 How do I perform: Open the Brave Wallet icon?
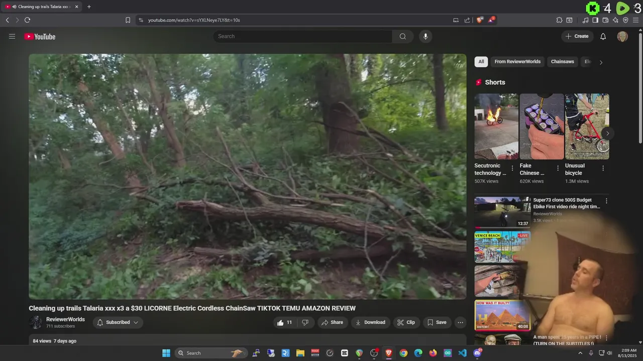pyautogui.click(x=605, y=20)
